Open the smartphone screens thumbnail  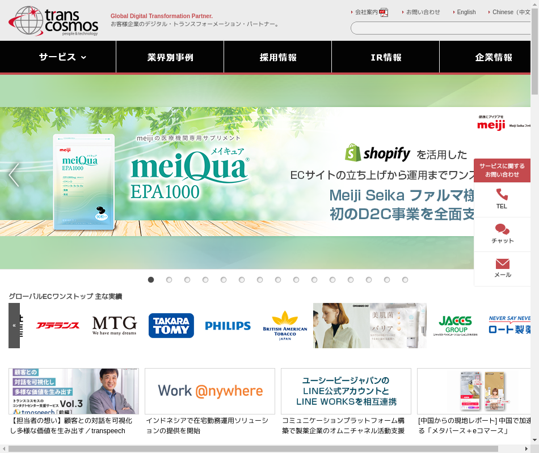coord(474,391)
